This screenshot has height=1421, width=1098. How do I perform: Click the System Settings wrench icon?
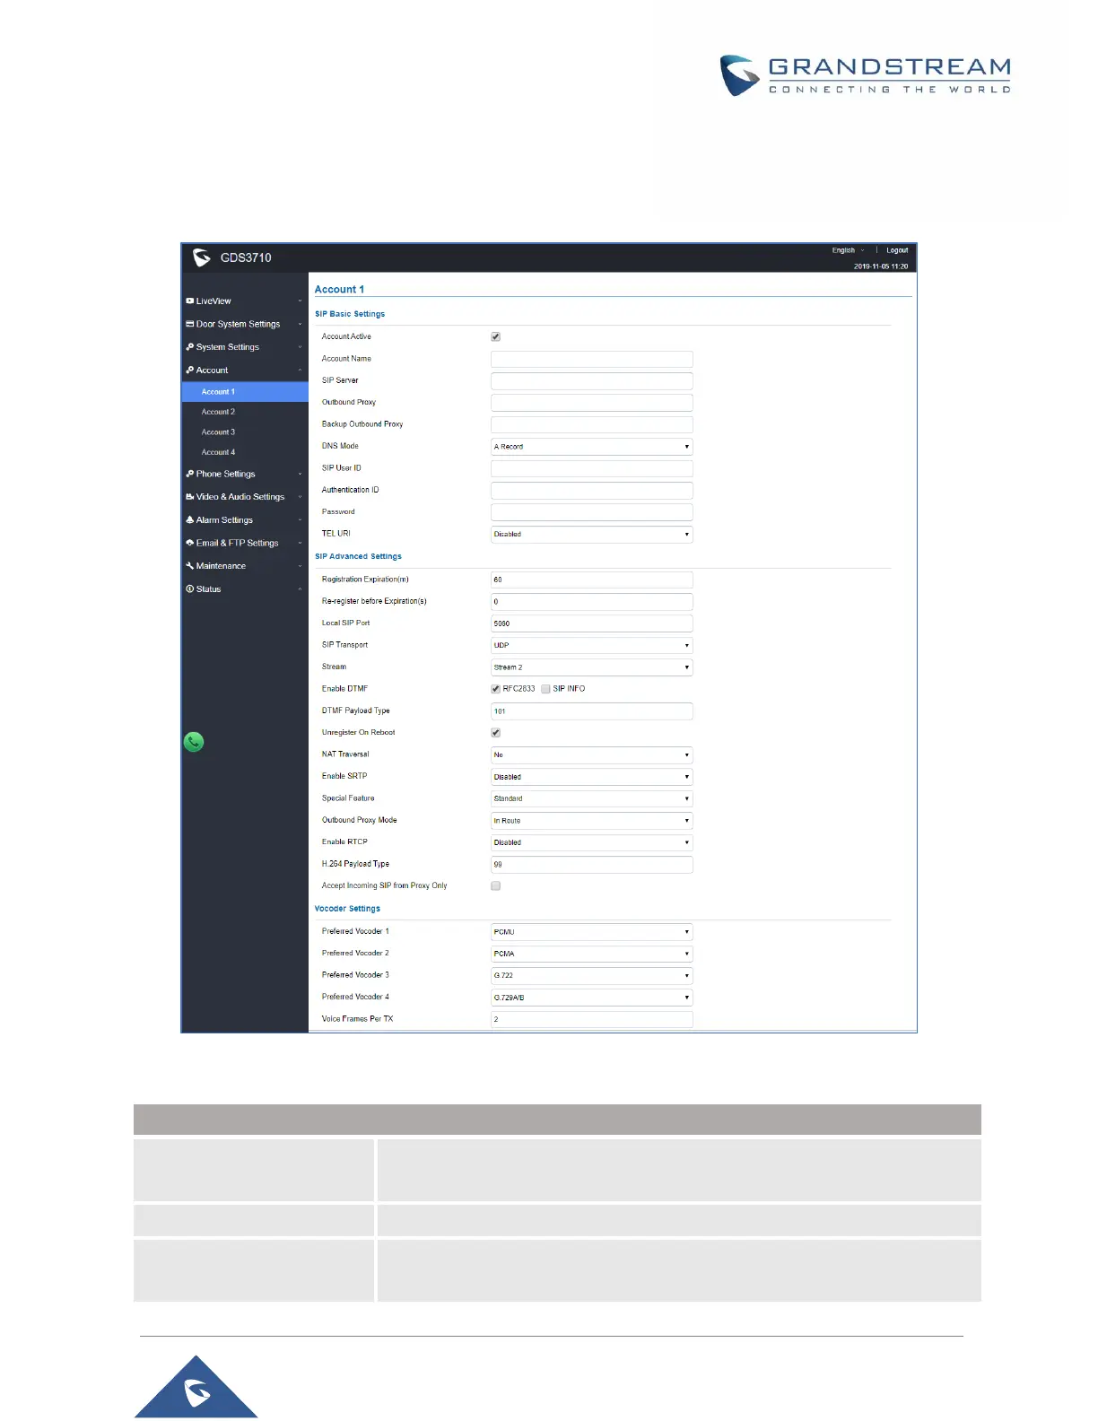189,347
